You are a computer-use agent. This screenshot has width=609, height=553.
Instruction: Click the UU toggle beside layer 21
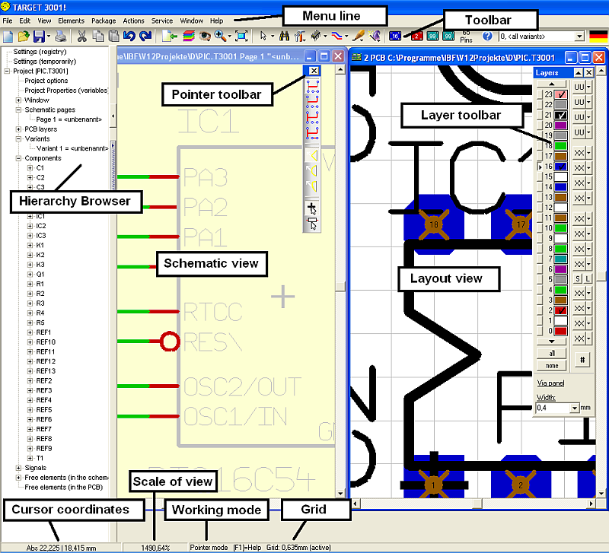pos(580,116)
